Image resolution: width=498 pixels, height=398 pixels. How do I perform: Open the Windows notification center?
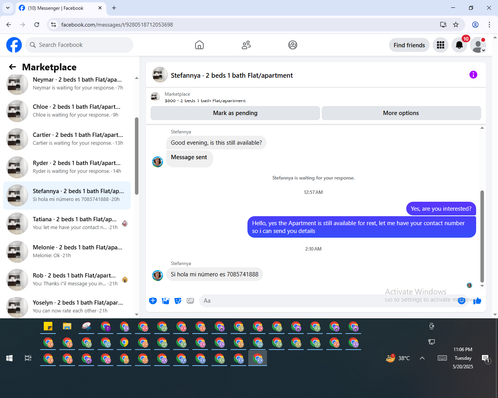pos(486,358)
